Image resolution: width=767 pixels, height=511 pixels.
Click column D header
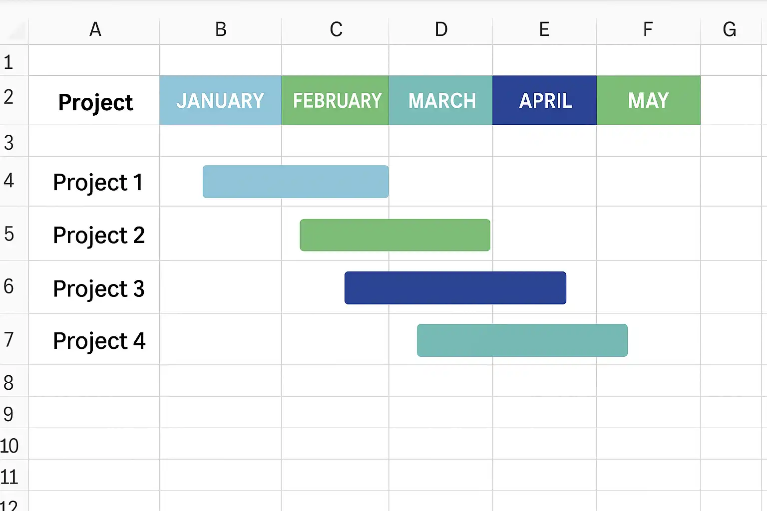click(441, 30)
